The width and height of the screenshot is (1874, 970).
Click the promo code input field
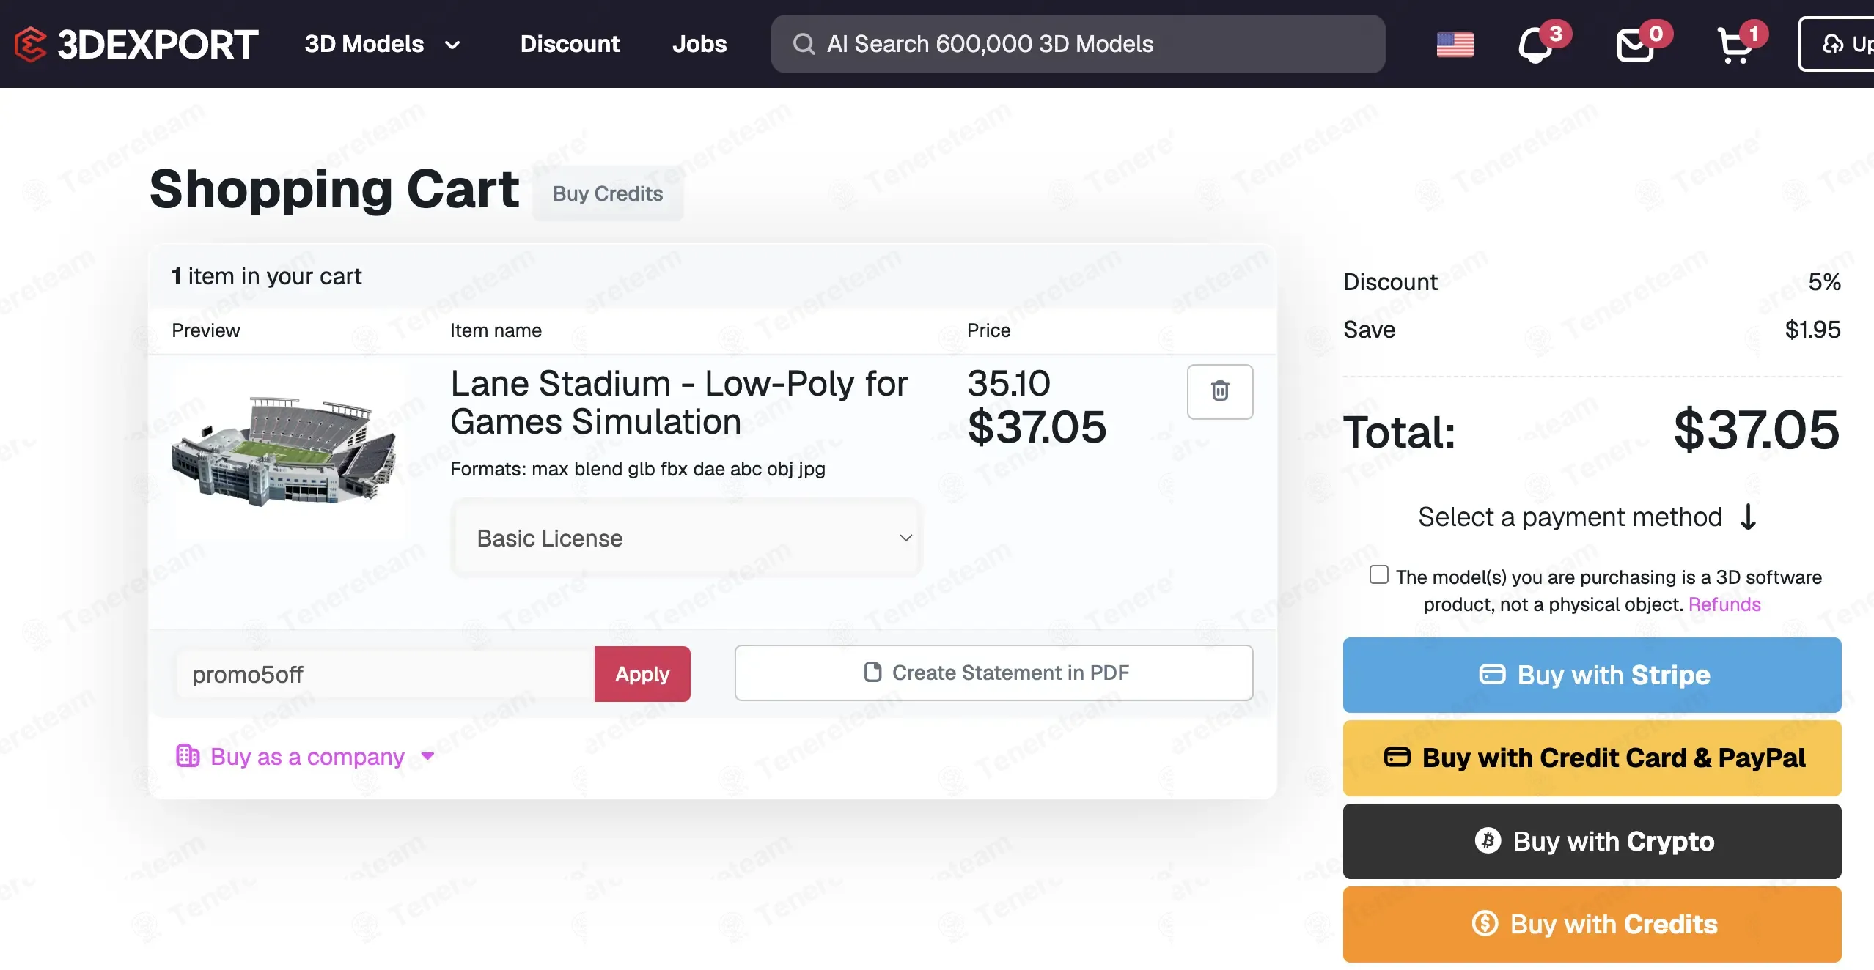point(386,674)
